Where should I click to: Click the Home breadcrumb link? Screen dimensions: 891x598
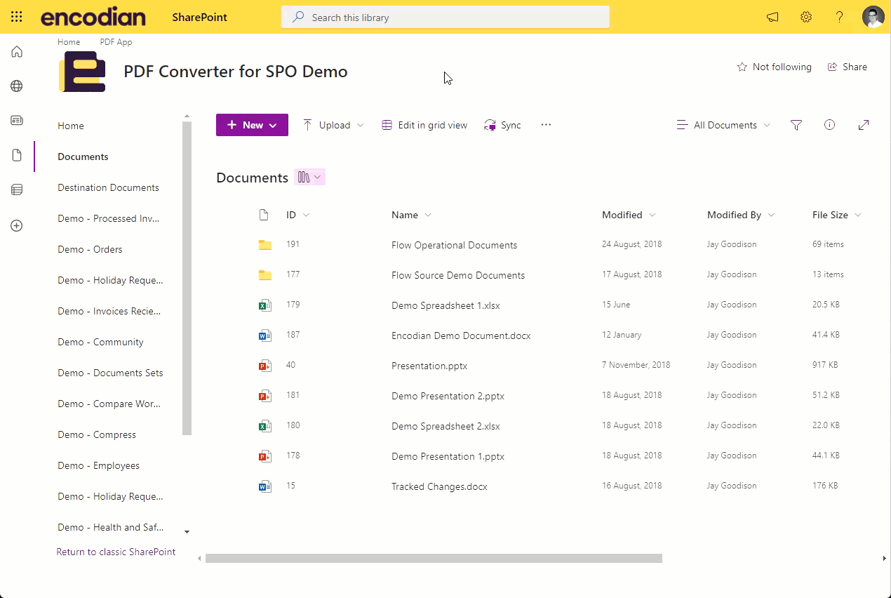coord(69,42)
